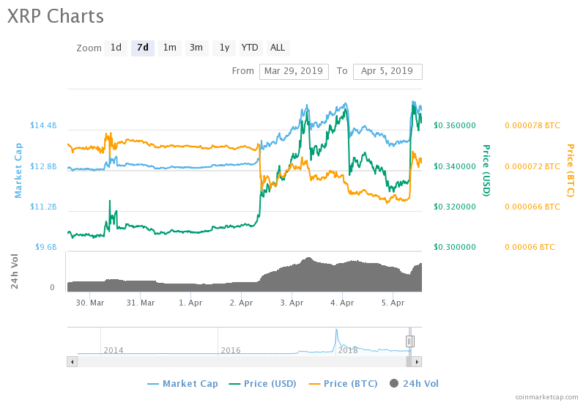The width and height of the screenshot is (586, 403).
Task: Click the To date field
Action: coord(387,71)
